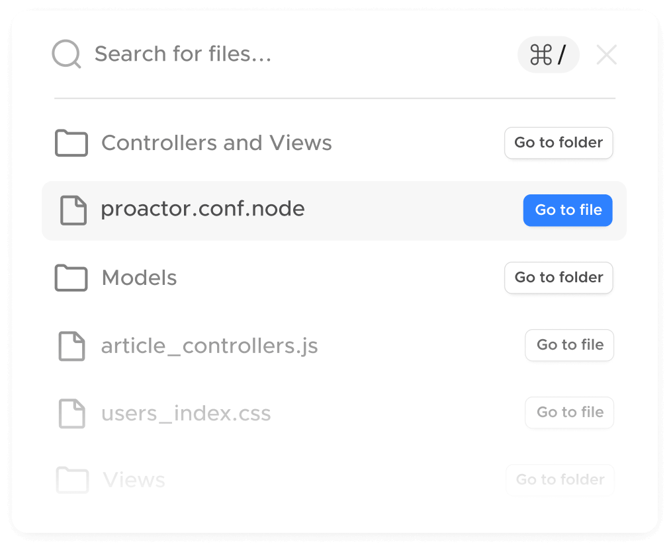Image resolution: width=671 pixels, height=550 pixels.
Task: Go to the users_index.css file
Action: coord(569,412)
